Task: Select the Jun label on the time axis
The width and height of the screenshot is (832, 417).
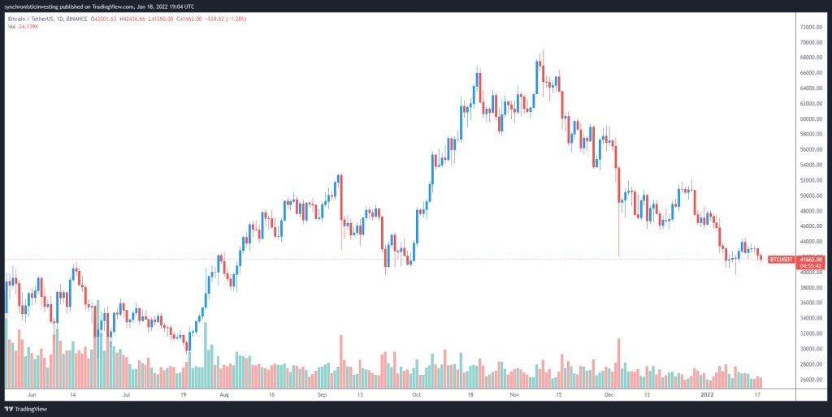Action: (x=32, y=394)
